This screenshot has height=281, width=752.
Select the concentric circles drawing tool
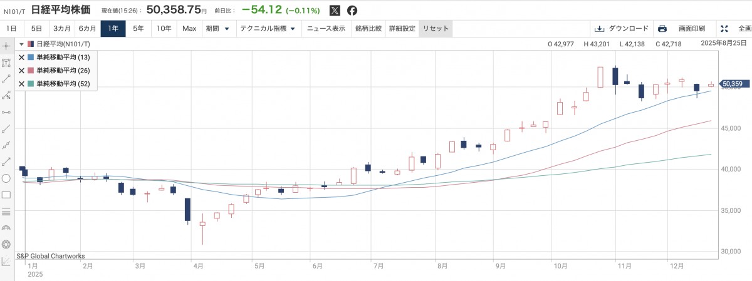pos(6,244)
